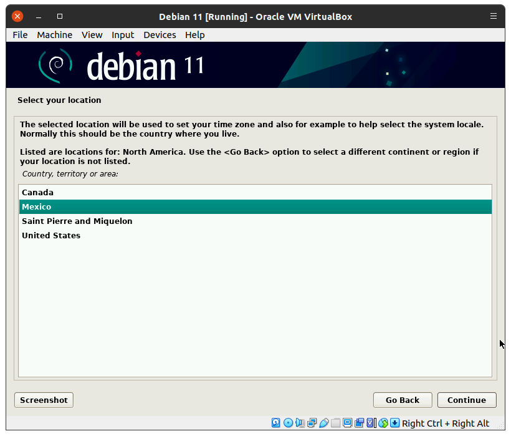Click the mouse integration status icon

(383, 423)
